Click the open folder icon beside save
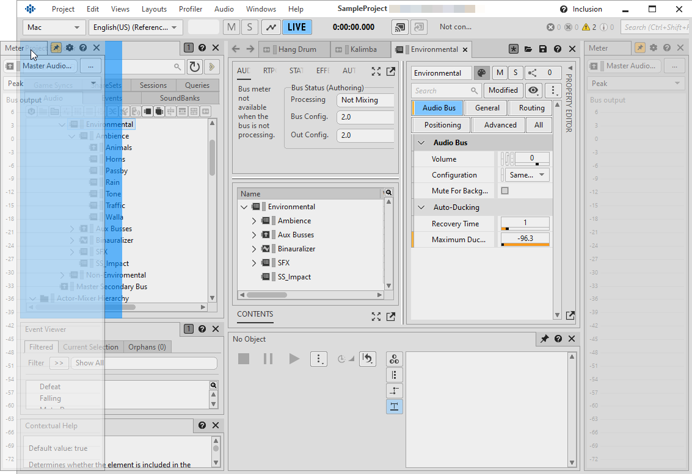The image size is (692, 474). click(527, 49)
